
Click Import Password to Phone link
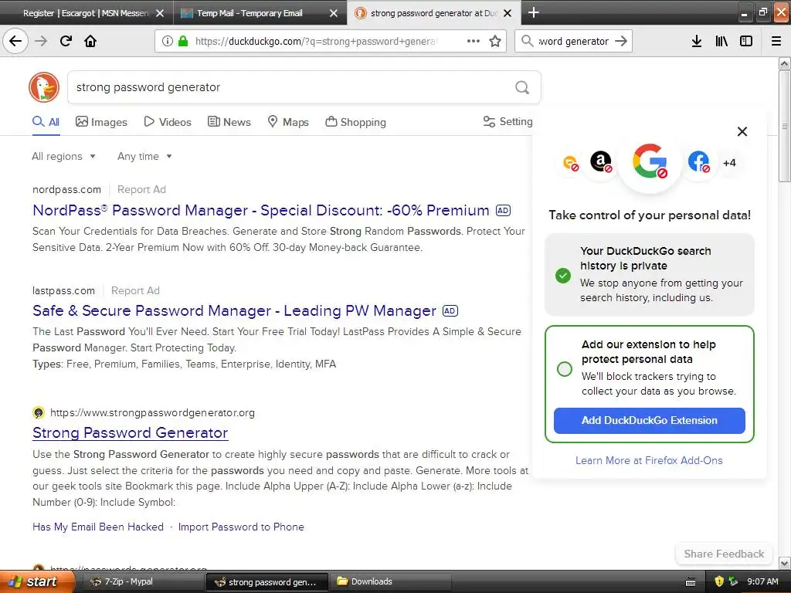point(241,527)
